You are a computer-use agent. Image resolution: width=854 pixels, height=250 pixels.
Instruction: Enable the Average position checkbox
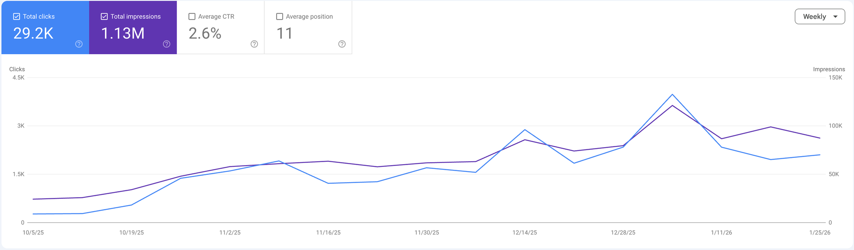coord(280,17)
